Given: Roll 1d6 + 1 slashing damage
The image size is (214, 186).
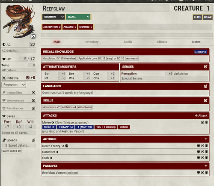Looking at the screenshot, I should click(x=106, y=127).
